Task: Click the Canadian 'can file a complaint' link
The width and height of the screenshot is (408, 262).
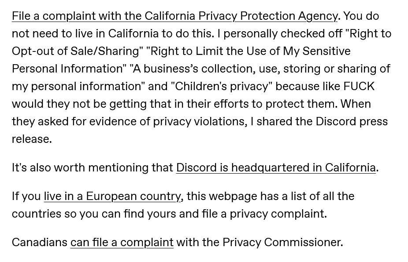Action: pyautogui.click(x=122, y=242)
